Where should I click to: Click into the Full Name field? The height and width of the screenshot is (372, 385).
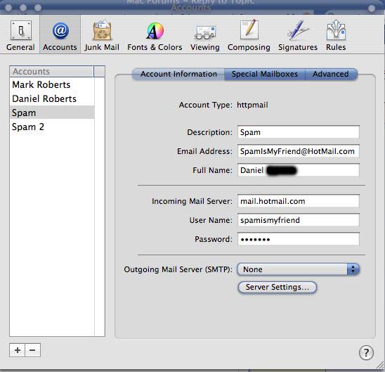(x=299, y=170)
